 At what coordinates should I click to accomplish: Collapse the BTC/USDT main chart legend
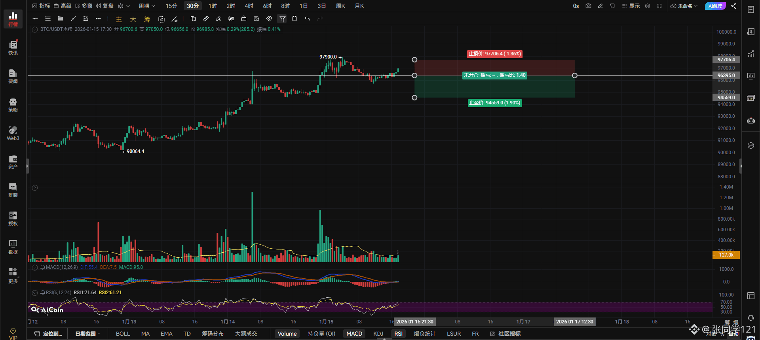coord(35,29)
